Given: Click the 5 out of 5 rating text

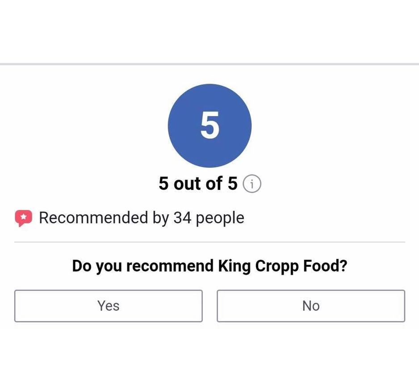Looking at the screenshot, I should [x=198, y=184].
